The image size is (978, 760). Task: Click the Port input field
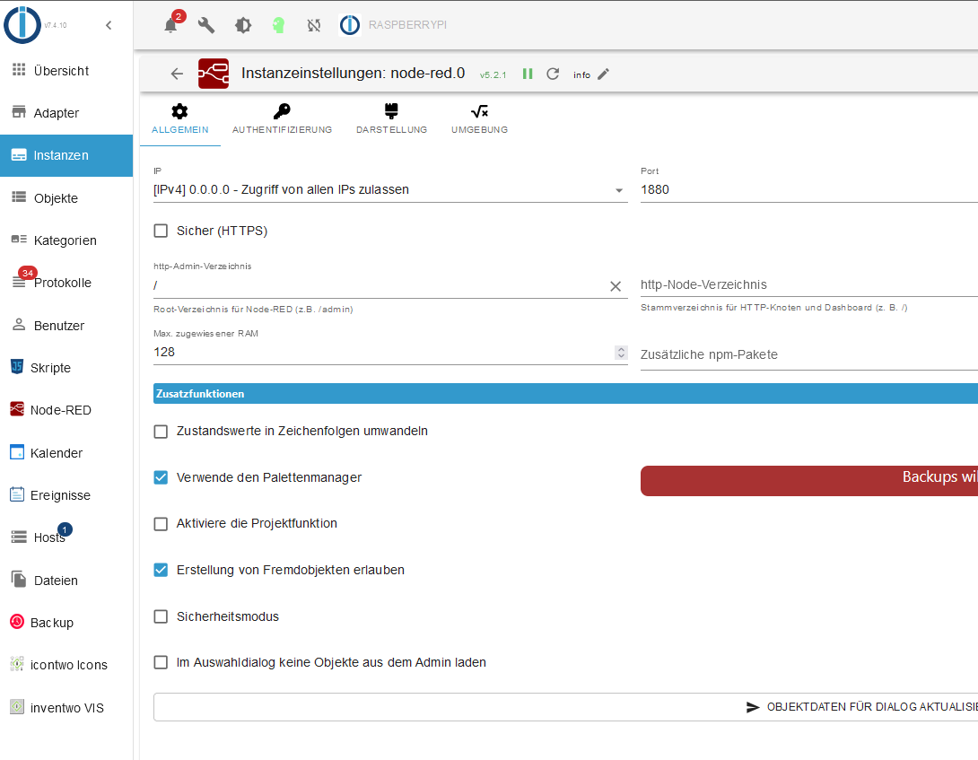tap(809, 189)
